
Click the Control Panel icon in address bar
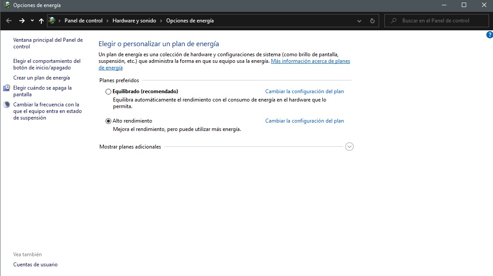pyautogui.click(x=52, y=21)
